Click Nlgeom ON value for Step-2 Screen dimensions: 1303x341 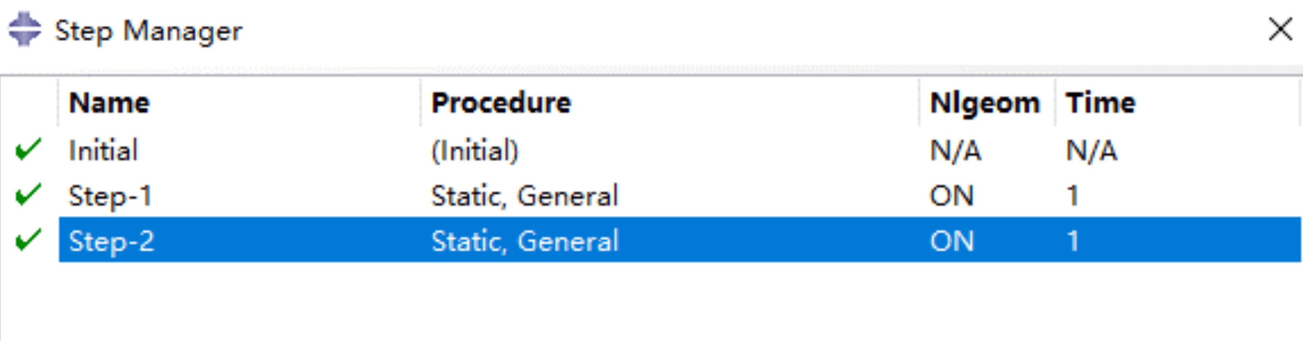pos(951,241)
